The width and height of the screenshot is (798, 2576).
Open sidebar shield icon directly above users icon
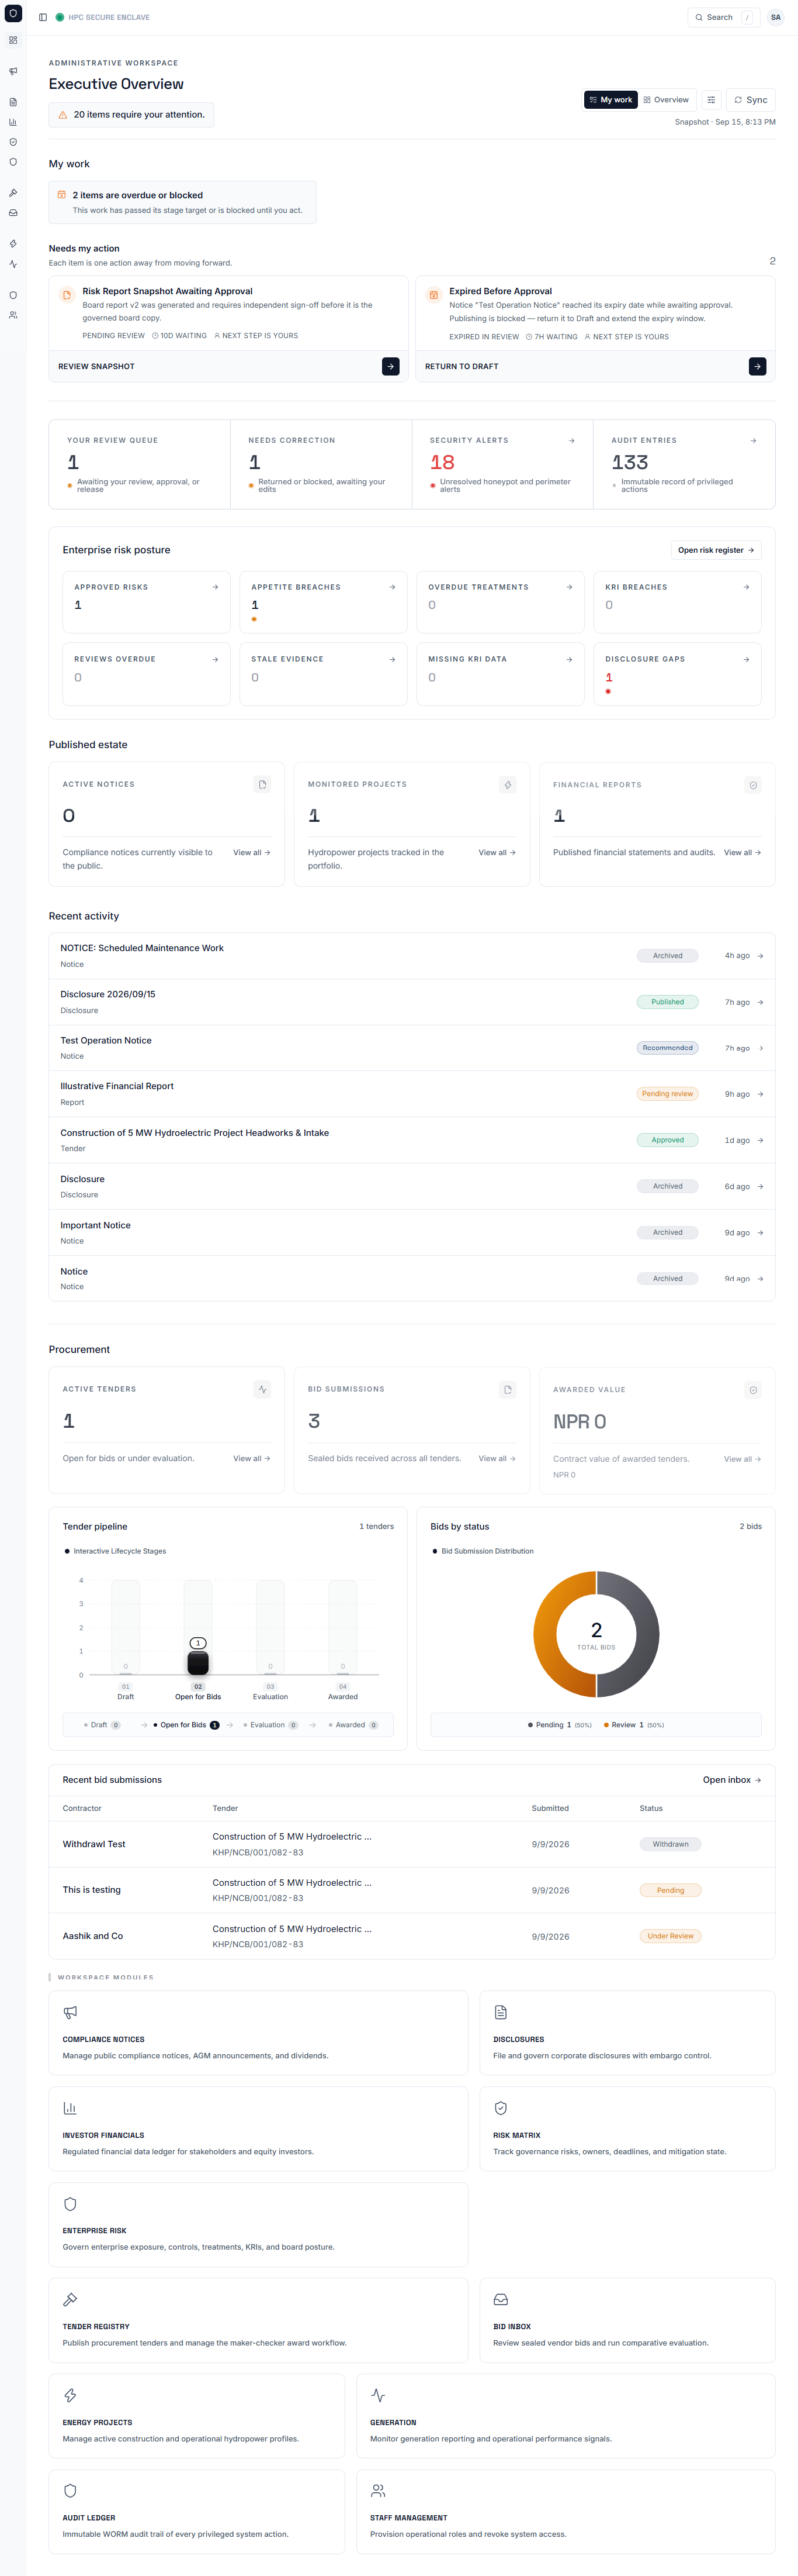tap(13, 295)
